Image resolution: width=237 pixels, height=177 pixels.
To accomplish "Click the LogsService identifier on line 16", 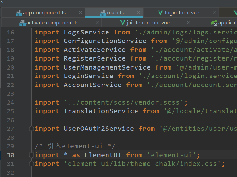I will coord(86,32).
